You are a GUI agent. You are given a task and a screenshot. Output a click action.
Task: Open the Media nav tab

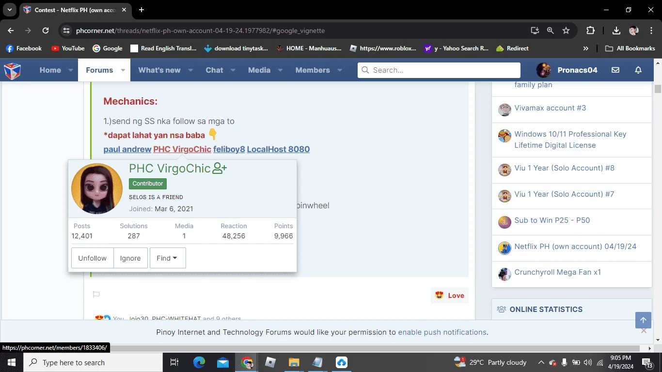[259, 70]
